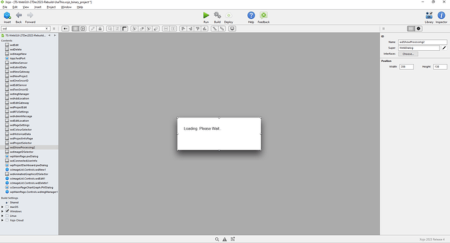The image size is (450, 243).
Task: Click the Align Left icon
Action: [x=183, y=29]
